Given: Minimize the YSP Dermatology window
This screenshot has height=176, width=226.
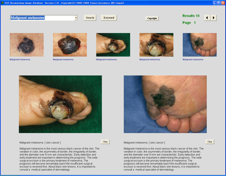Looking at the screenshot, I should click(215, 3).
